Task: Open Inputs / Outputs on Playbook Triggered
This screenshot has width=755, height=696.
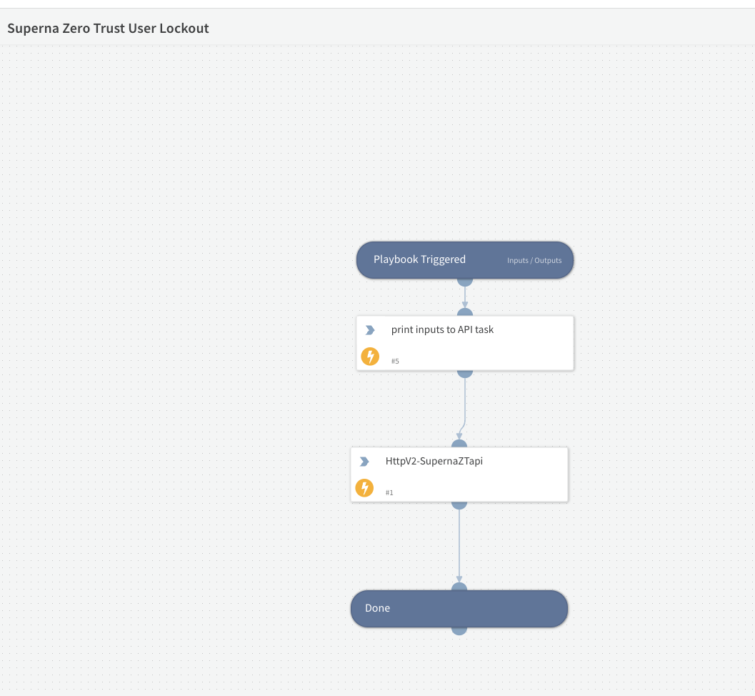Action: point(534,260)
